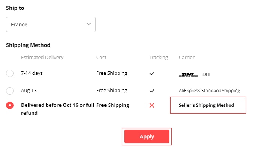The width and height of the screenshot is (272, 147).
Task: Click the AliExpress Standard Shipping carrier text
Action: [x=209, y=91]
